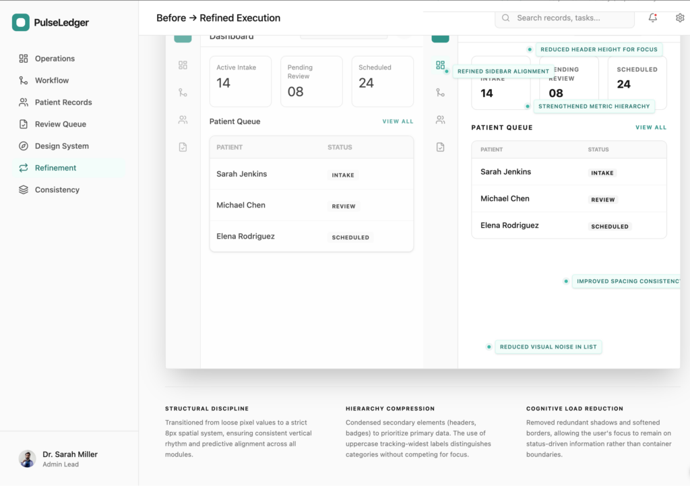Click View All in Before Patient Queue
This screenshot has height=486, width=690.
[x=398, y=121]
